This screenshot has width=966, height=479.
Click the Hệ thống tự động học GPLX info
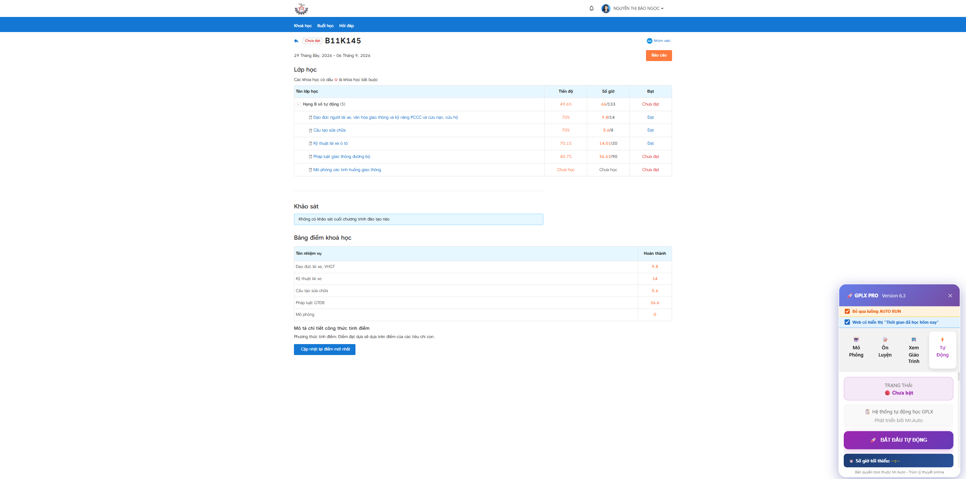point(898,416)
